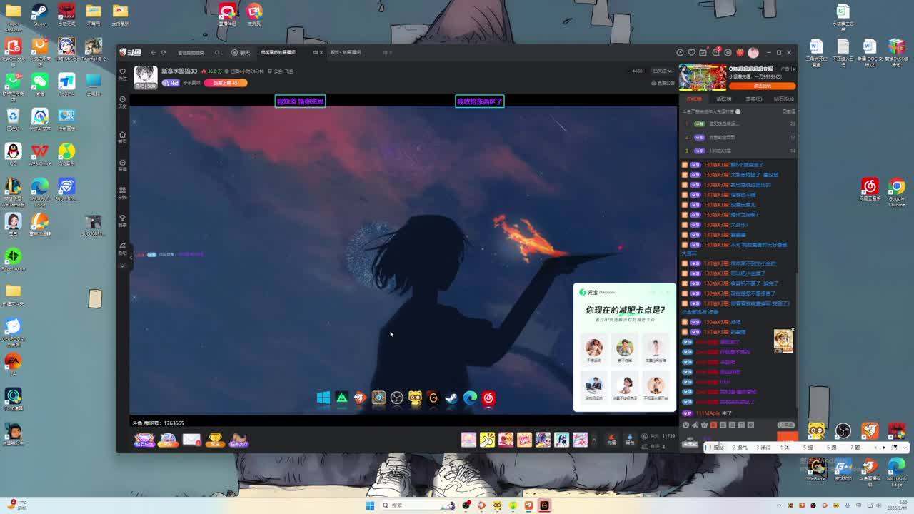Open watch history clock icon in title bar
Image resolution: width=914 pixels, height=514 pixels.
[680, 52]
